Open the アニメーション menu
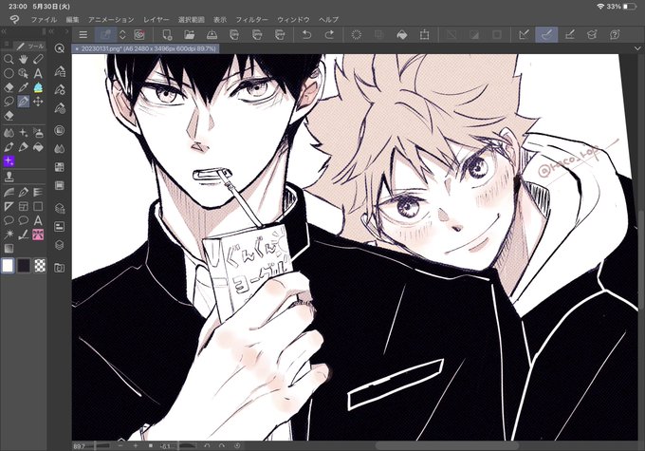645x451 pixels. tap(111, 20)
